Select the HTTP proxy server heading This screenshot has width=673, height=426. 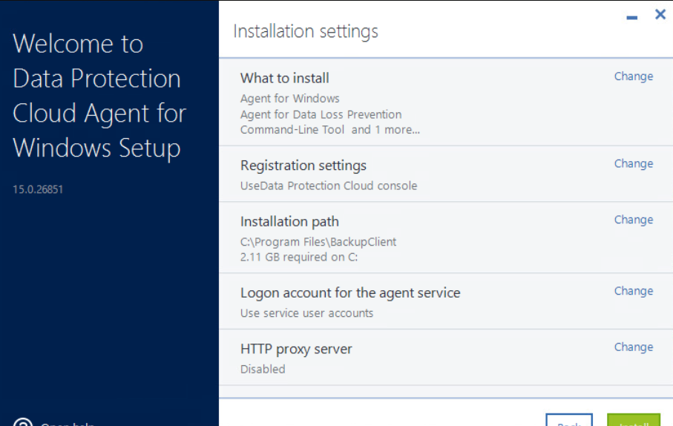(x=295, y=349)
